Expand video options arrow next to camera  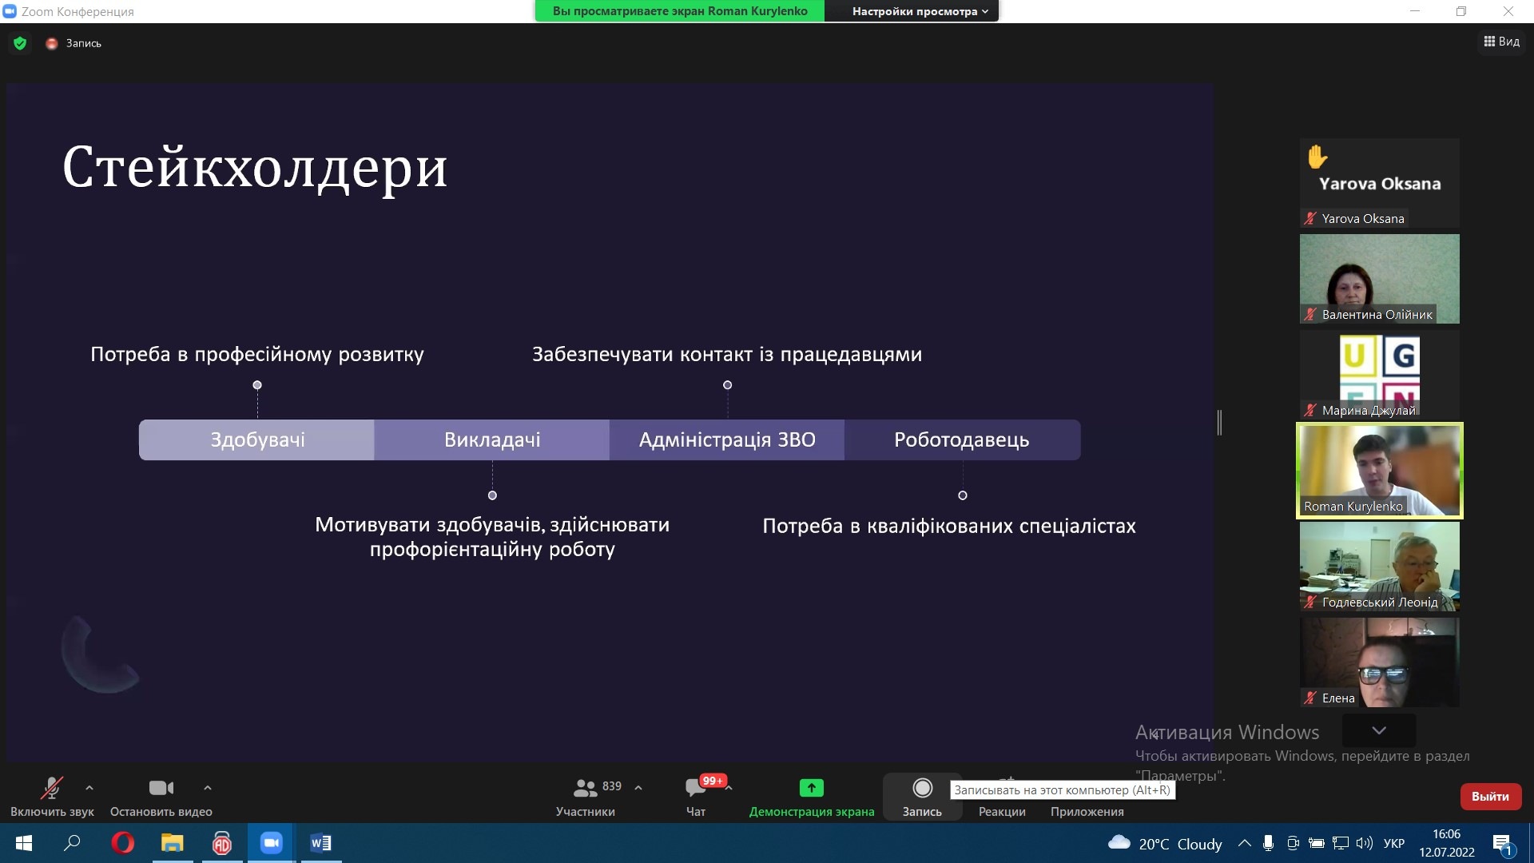click(x=208, y=788)
